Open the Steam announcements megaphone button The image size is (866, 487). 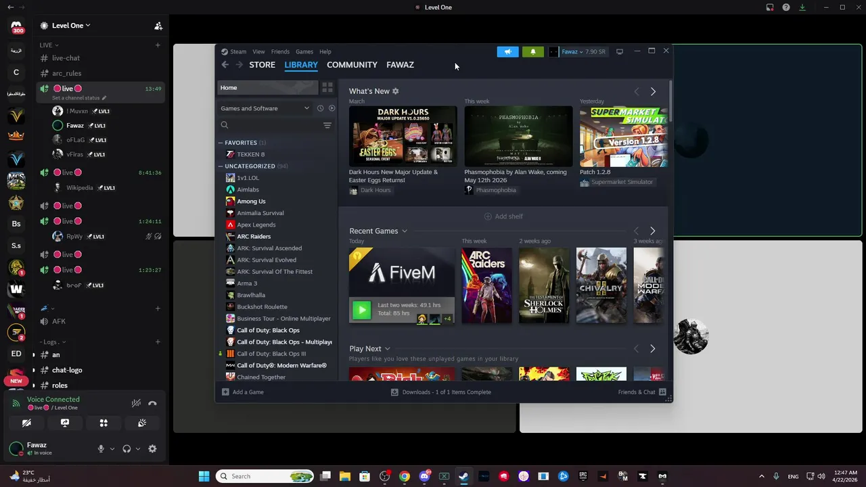coord(507,51)
